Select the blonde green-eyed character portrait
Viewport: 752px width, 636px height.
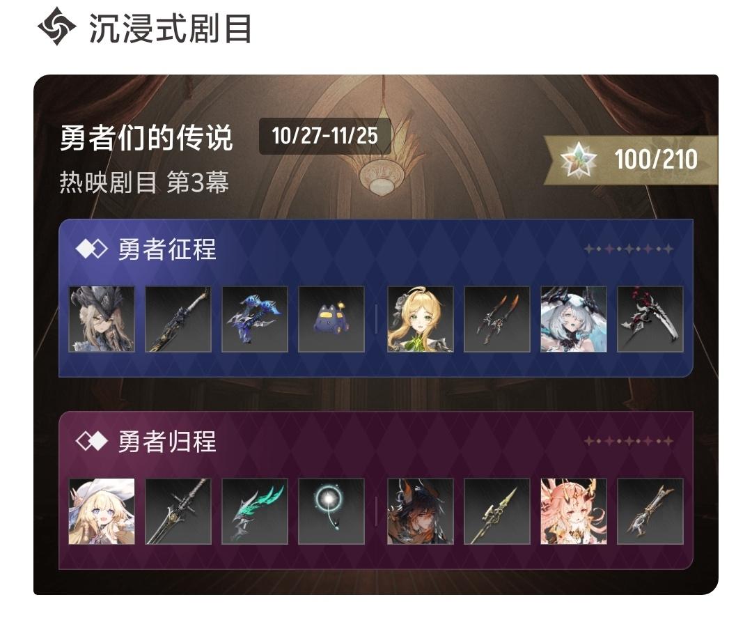click(x=420, y=320)
